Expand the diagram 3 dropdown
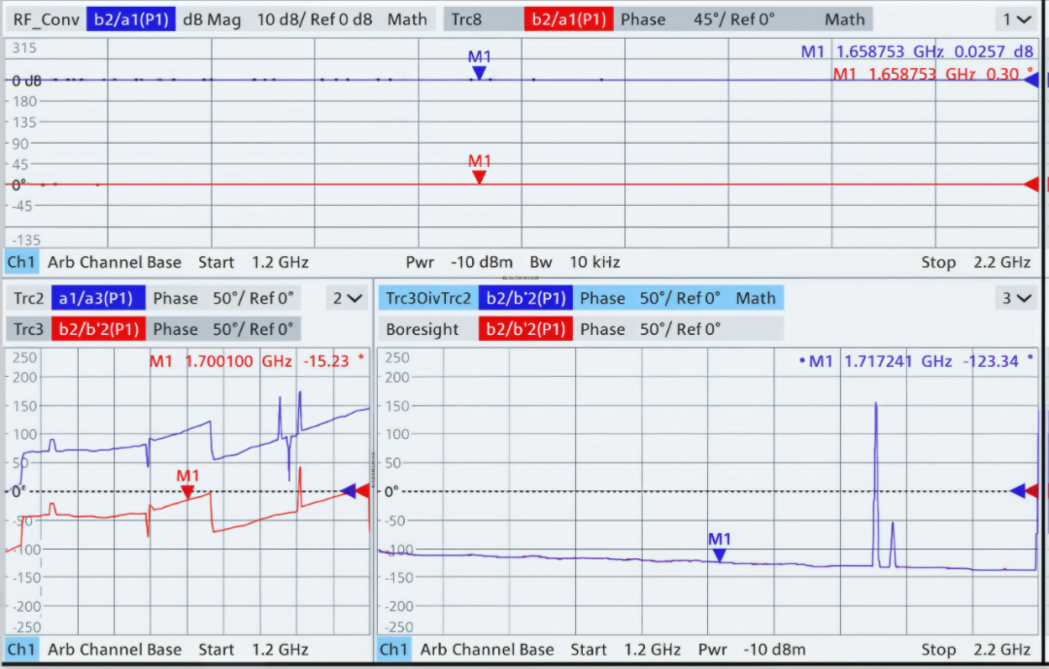The height and width of the screenshot is (669, 1049). [1016, 298]
